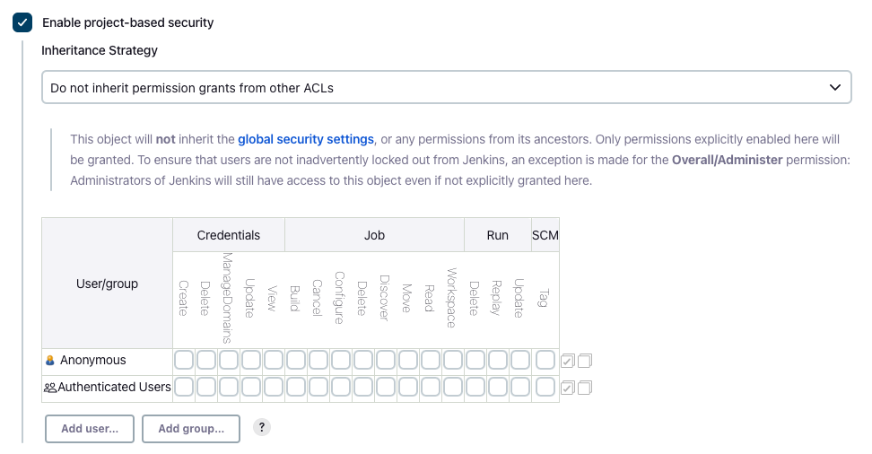The image size is (872, 454).
Task: Enable Job Build for Authenticated Users
Action: 296,388
